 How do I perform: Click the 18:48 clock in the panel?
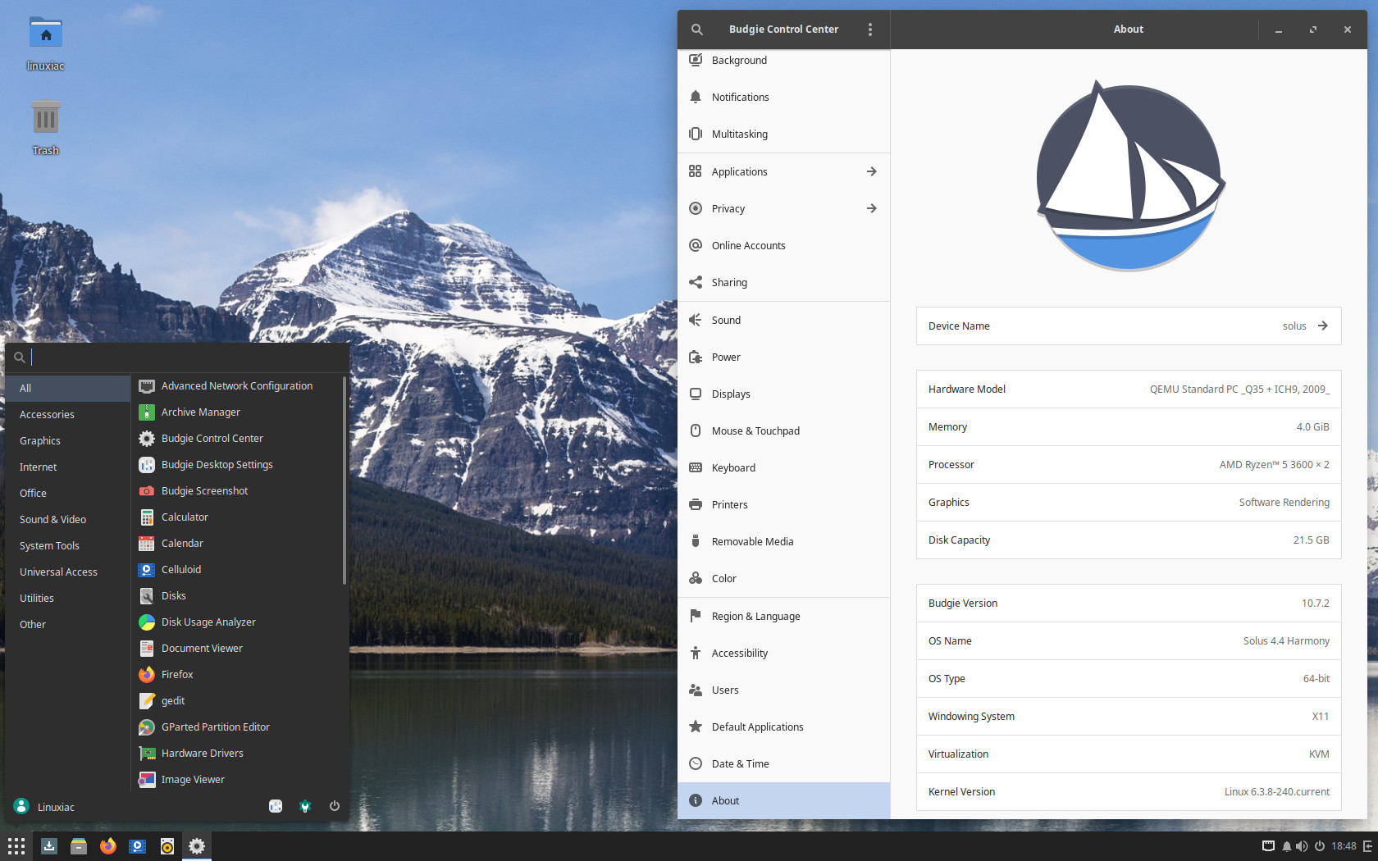[1344, 846]
